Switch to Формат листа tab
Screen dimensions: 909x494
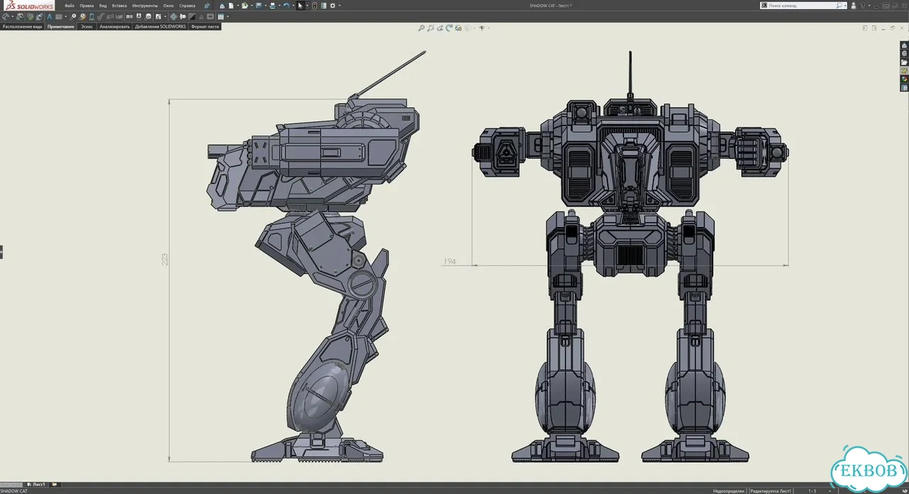pos(205,26)
